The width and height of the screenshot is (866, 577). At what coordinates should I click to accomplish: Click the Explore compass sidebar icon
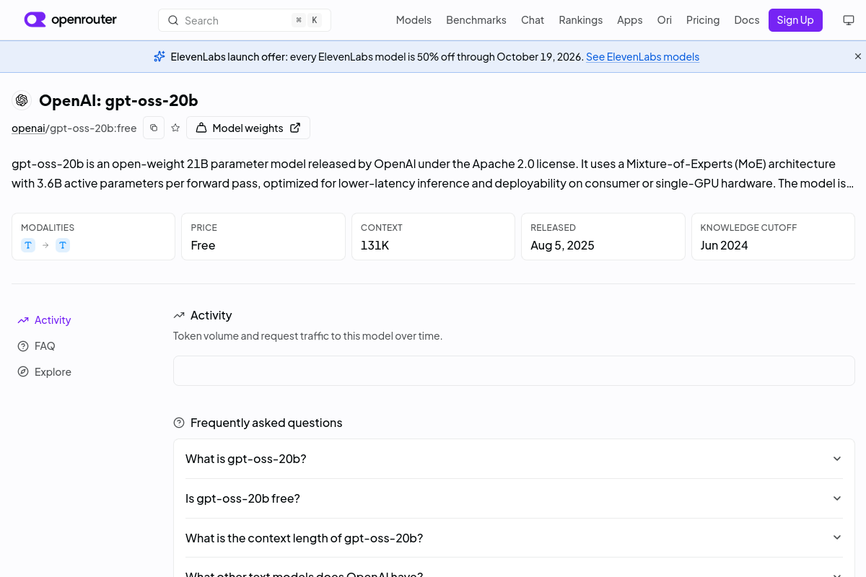click(23, 372)
